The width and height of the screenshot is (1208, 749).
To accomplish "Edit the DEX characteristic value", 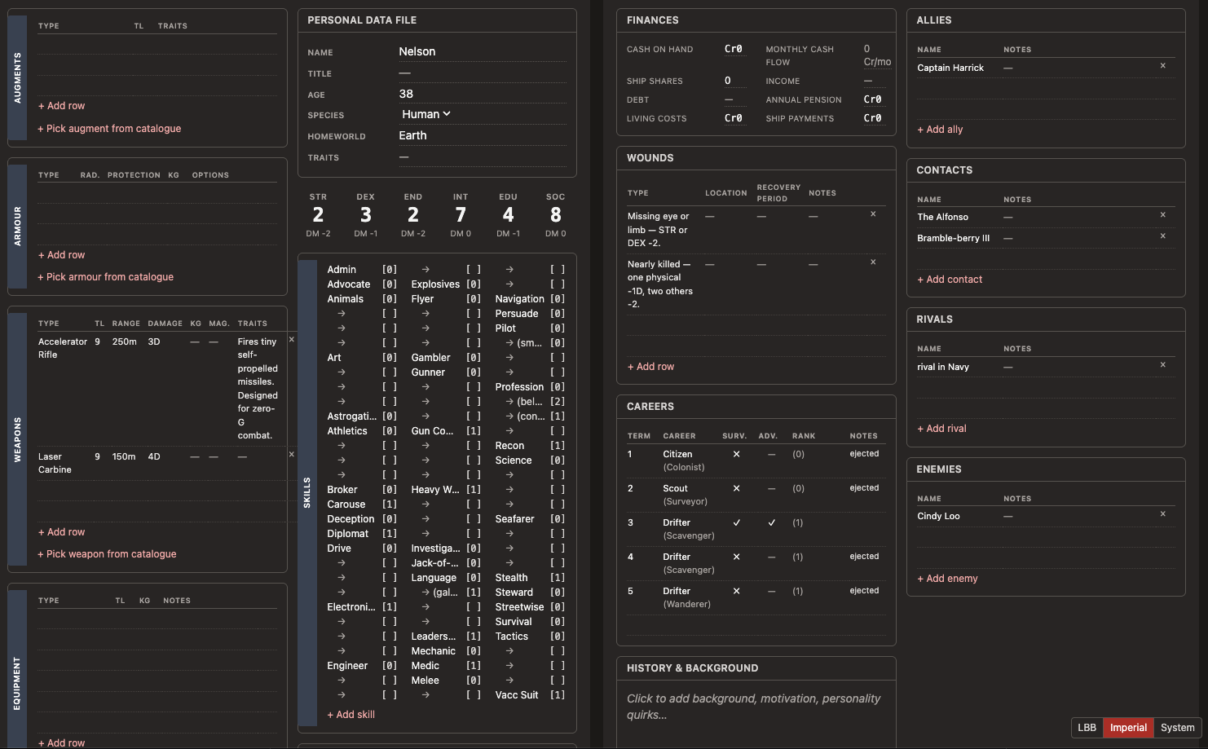I will tap(366, 215).
